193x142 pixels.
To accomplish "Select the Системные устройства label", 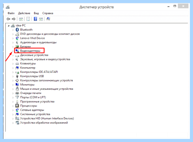I will tap(35, 114).
